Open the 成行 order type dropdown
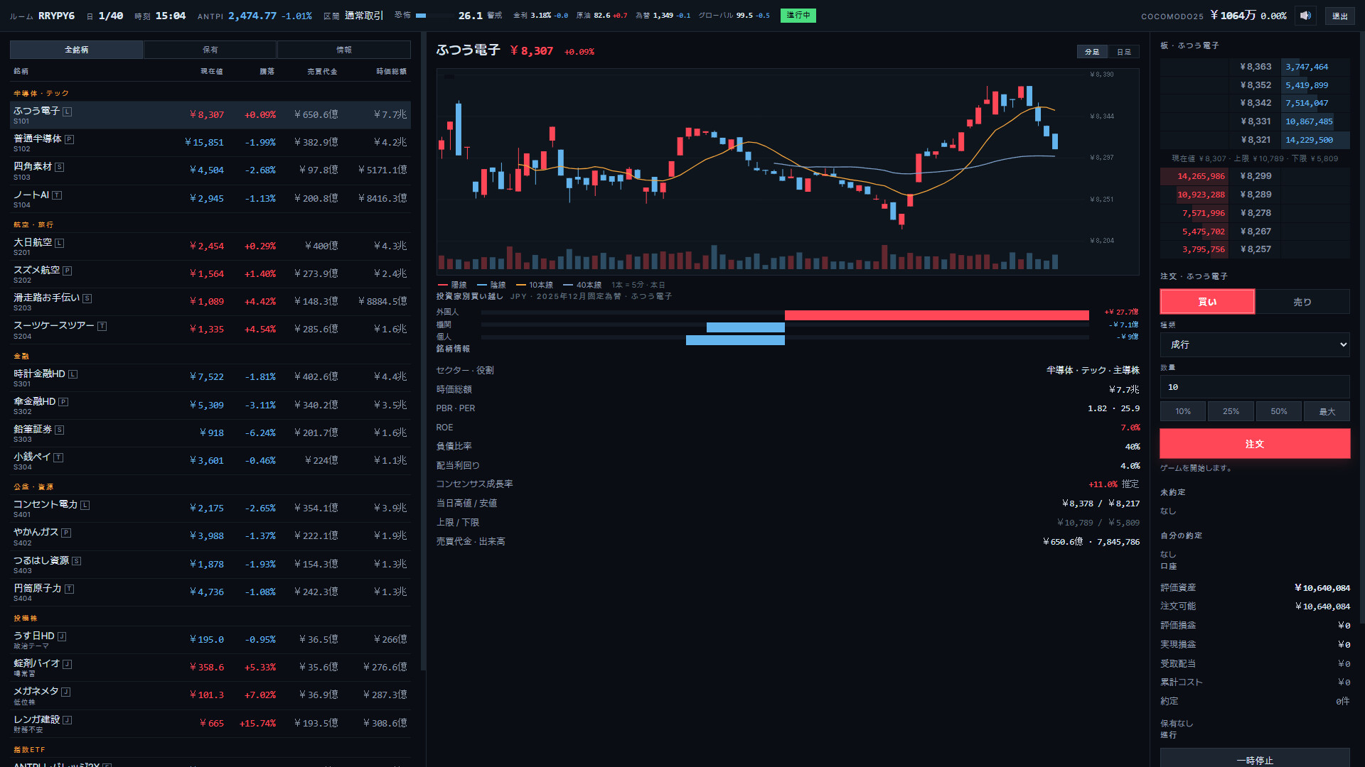The width and height of the screenshot is (1365, 767). 1255,344
